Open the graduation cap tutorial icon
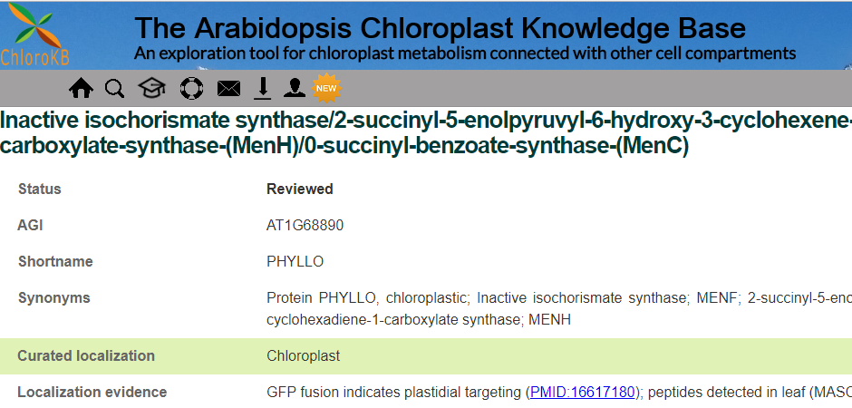 pyautogui.click(x=151, y=88)
